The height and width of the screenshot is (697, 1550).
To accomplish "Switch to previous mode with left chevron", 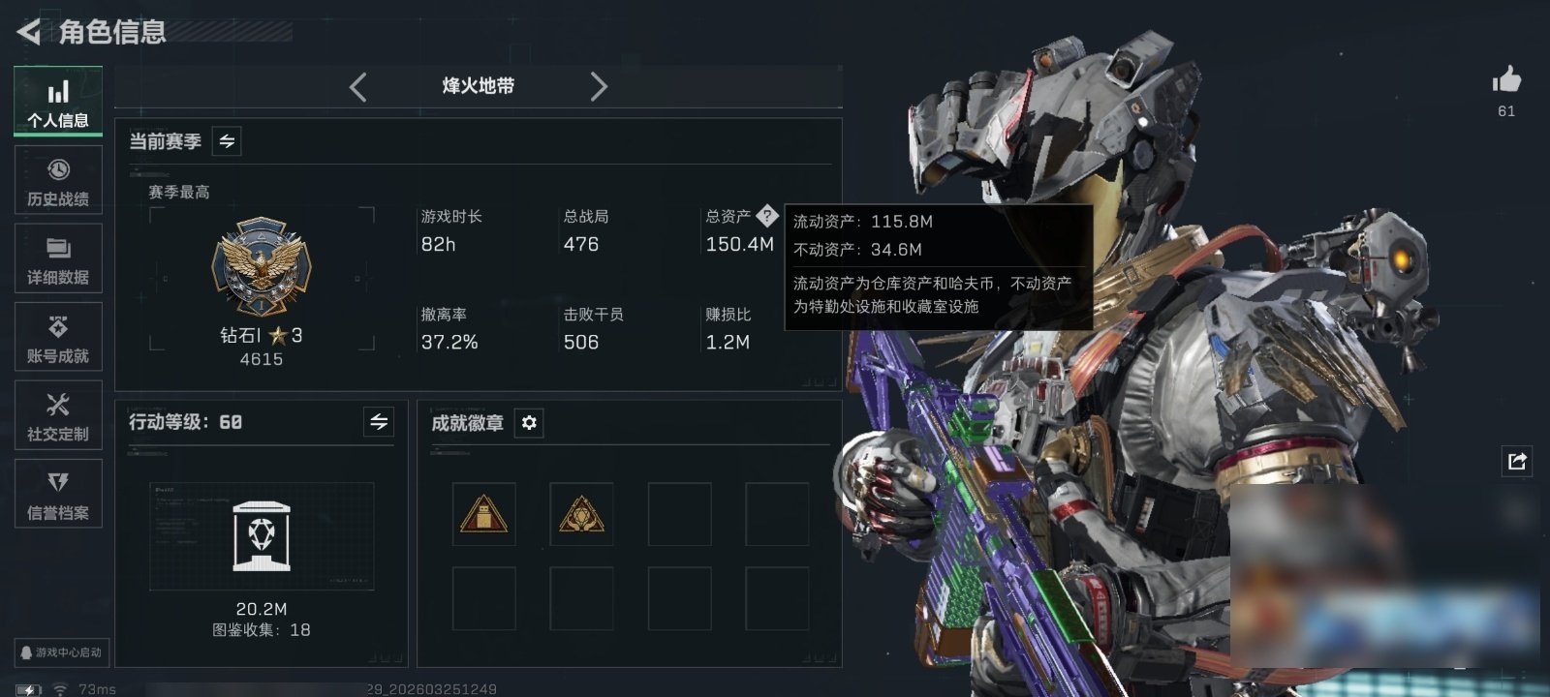I will 358,87.
